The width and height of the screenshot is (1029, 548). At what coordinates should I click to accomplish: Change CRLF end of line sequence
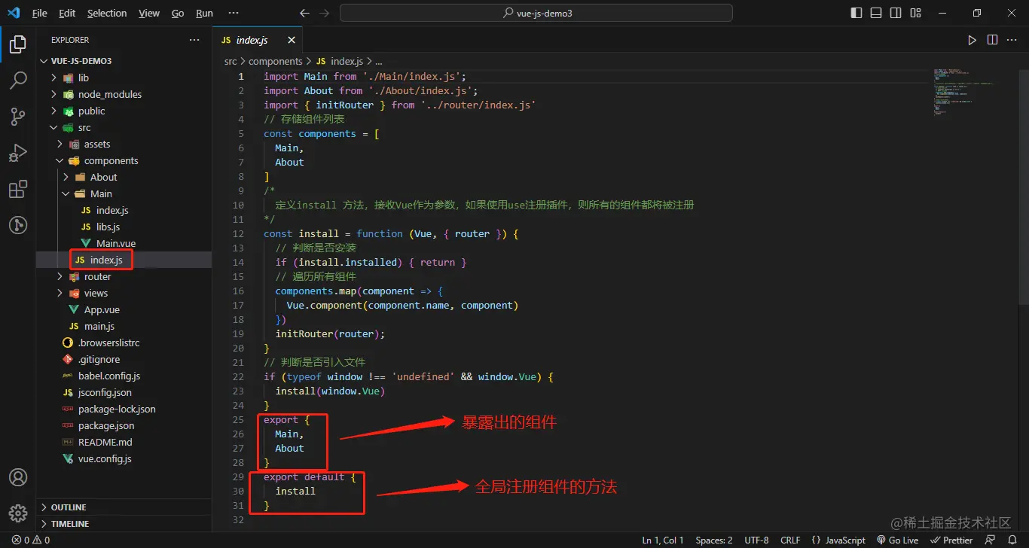[790, 540]
